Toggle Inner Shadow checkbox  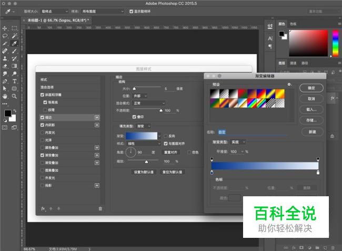tap(42, 125)
